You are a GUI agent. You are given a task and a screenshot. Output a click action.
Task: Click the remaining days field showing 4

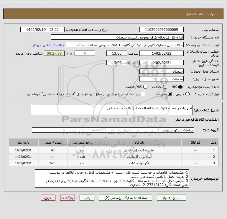click(85, 53)
